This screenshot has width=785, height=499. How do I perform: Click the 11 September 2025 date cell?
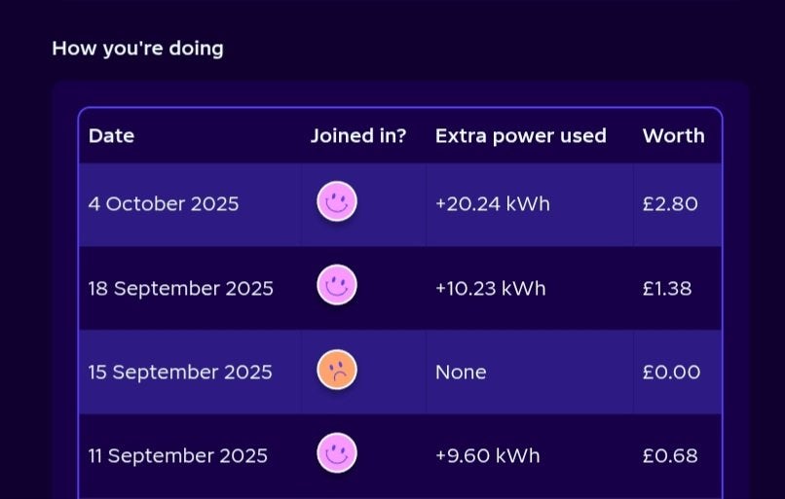pyautogui.click(x=178, y=456)
